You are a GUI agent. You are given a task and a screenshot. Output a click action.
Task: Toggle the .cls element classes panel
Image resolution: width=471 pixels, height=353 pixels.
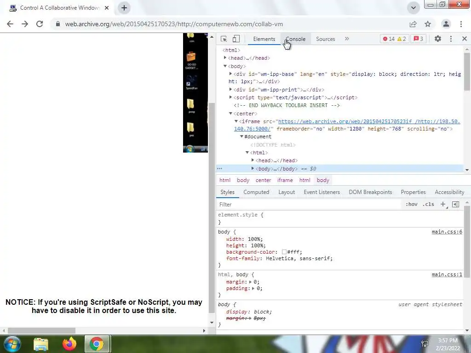[x=428, y=205]
